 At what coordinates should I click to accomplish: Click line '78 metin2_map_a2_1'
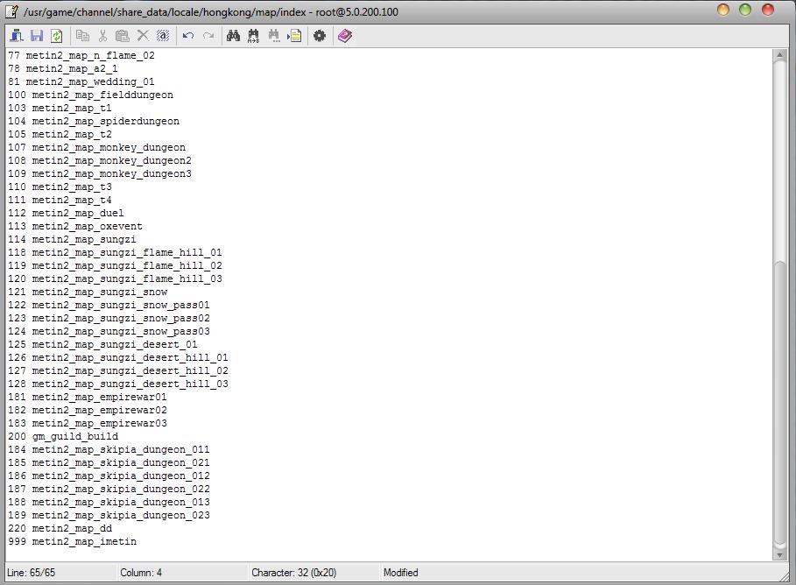tap(63, 68)
